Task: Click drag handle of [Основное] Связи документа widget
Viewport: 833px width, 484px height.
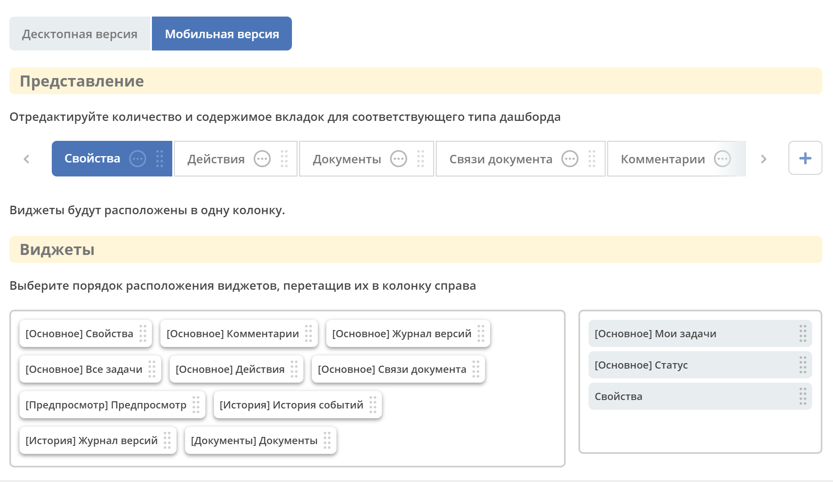Action: click(x=476, y=369)
